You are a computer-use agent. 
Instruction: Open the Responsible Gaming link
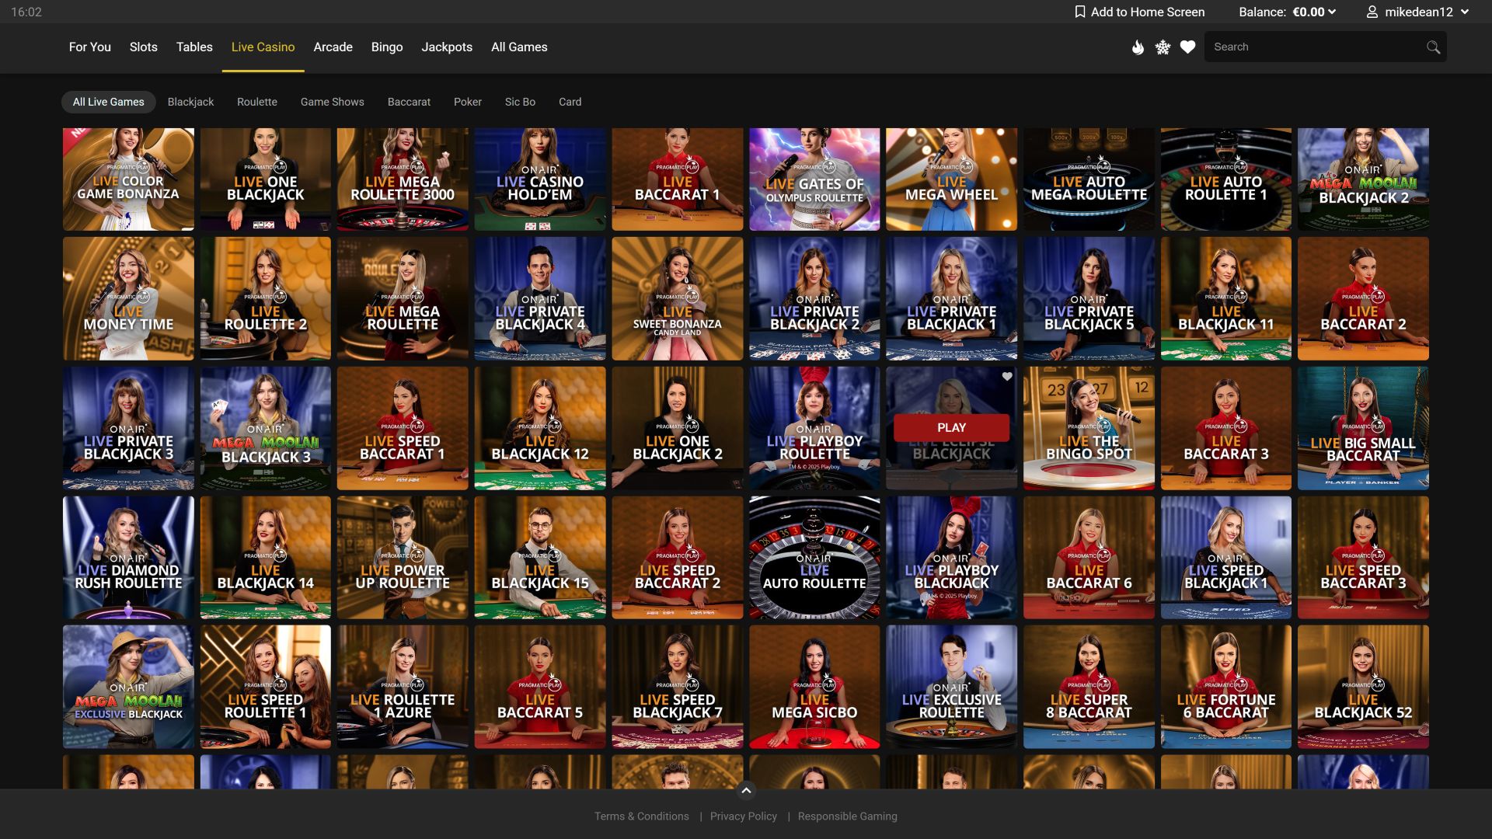(848, 816)
